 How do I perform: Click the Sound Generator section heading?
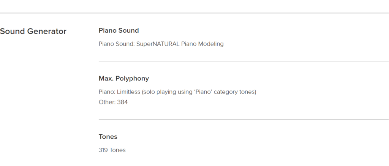coord(33,32)
